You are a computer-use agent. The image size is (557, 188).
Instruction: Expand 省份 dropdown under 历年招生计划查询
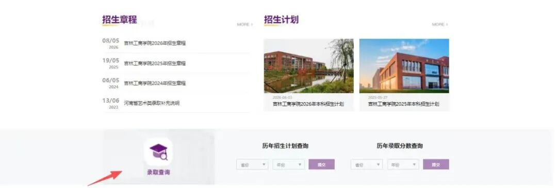click(252, 165)
